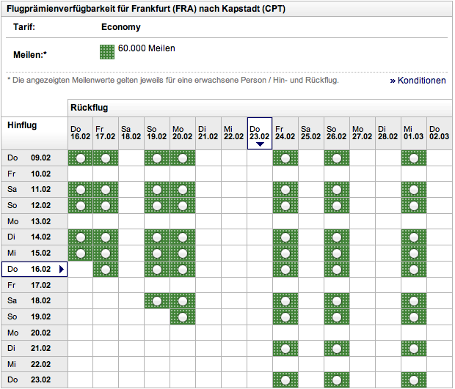Choose outbound 14.02 with return 24.02 cell

(x=285, y=237)
